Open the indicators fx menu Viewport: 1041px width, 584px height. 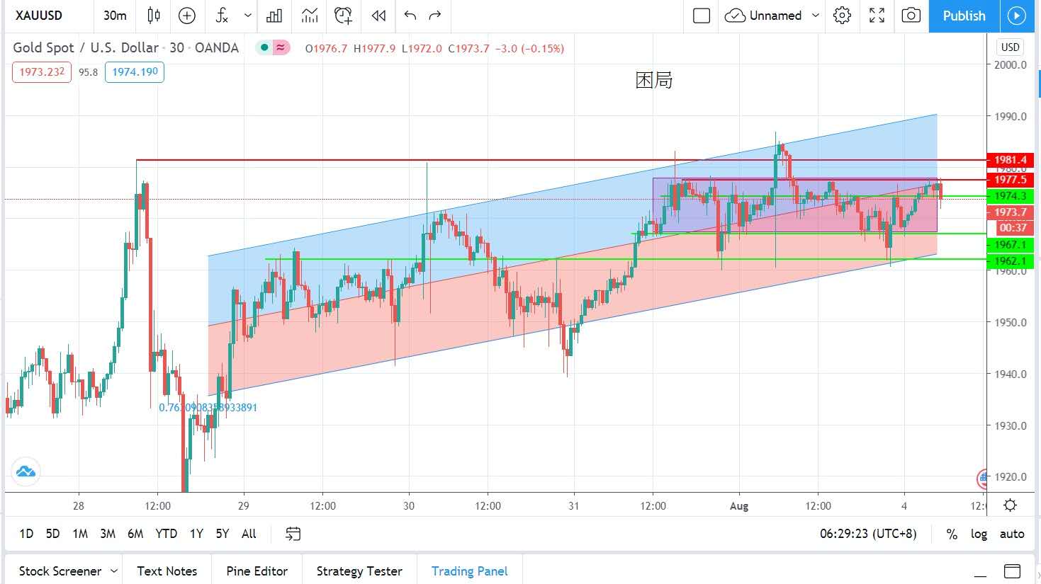point(223,16)
